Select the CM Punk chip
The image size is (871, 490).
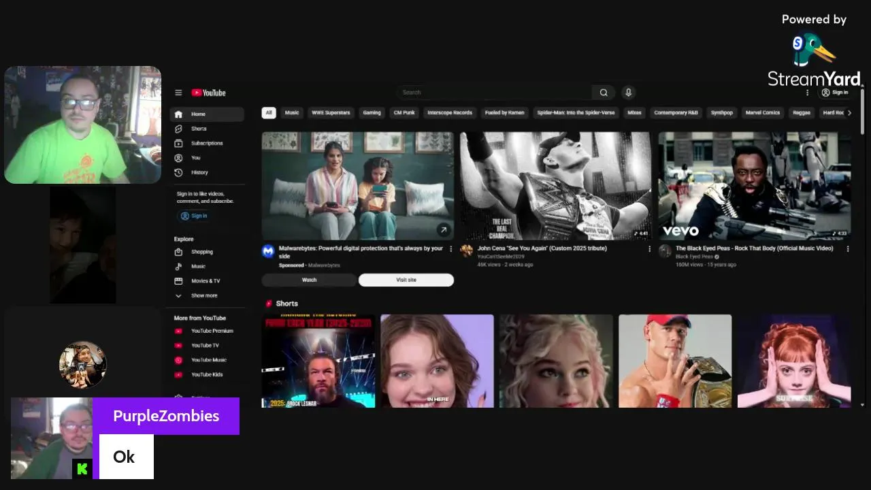pyautogui.click(x=404, y=112)
